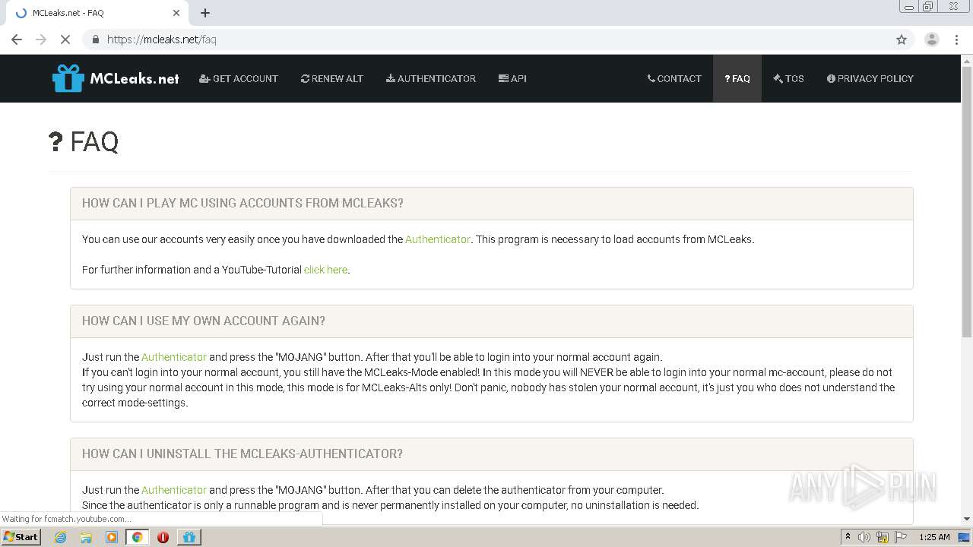Open the Action Center flag icon
The image size is (973, 547).
point(901,537)
